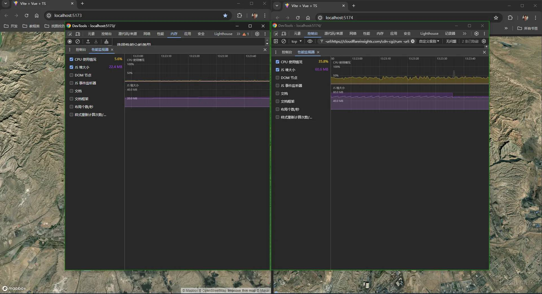542x294 pixels.
Task: Click save profile download icon in left DevTools
Action: pos(96,41)
